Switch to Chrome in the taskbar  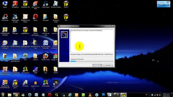(x=16, y=95)
